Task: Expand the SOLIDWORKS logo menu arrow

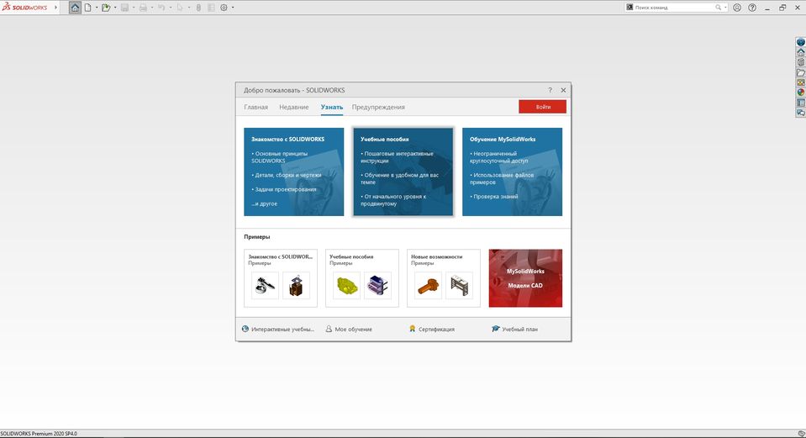Action: pos(56,8)
